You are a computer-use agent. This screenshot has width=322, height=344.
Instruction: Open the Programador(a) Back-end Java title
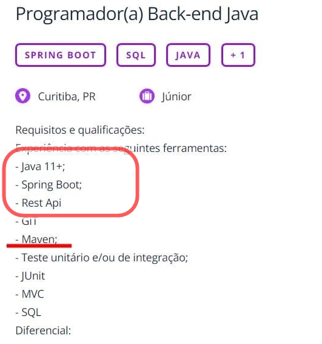137,15
